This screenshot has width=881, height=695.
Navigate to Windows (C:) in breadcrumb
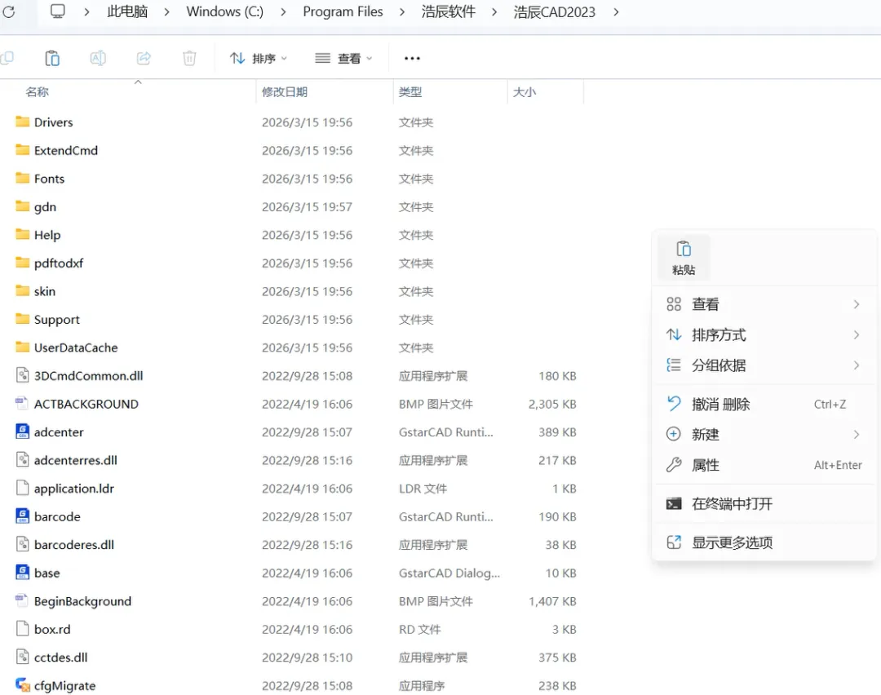(x=225, y=11)
